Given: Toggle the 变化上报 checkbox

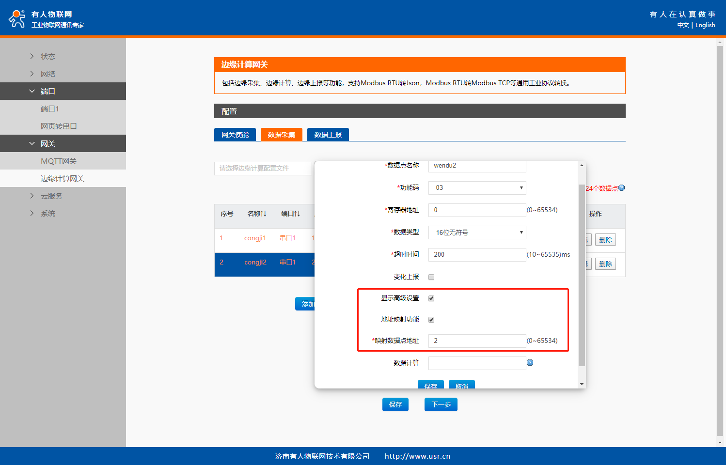Looking at the screenshot, I should pos(431,277).
